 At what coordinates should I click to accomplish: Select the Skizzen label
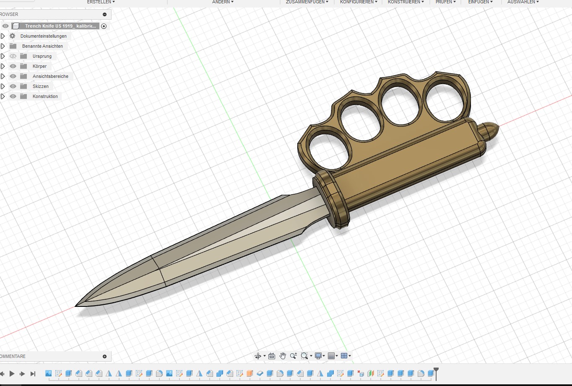pos(41,86)
